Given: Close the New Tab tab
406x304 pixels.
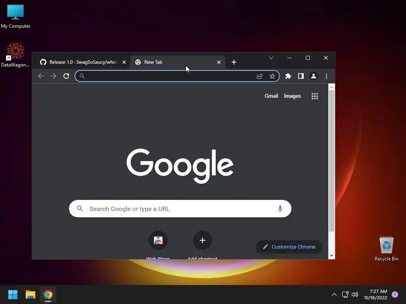Looking at the screenshot, I should click(219, 62).
